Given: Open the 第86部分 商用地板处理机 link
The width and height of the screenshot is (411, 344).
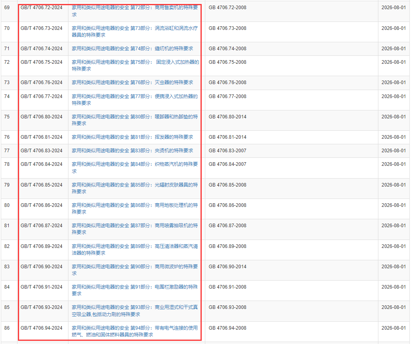Looking at the screenshot, I should [x=134, y=205].
